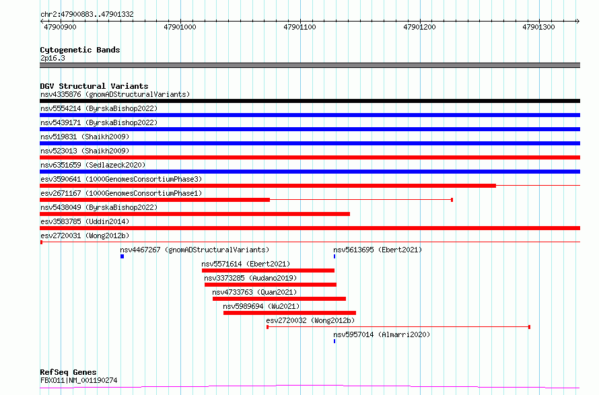Click the 2p16.3 band label
Screen dimensions: 599x395
coord(52,58)
